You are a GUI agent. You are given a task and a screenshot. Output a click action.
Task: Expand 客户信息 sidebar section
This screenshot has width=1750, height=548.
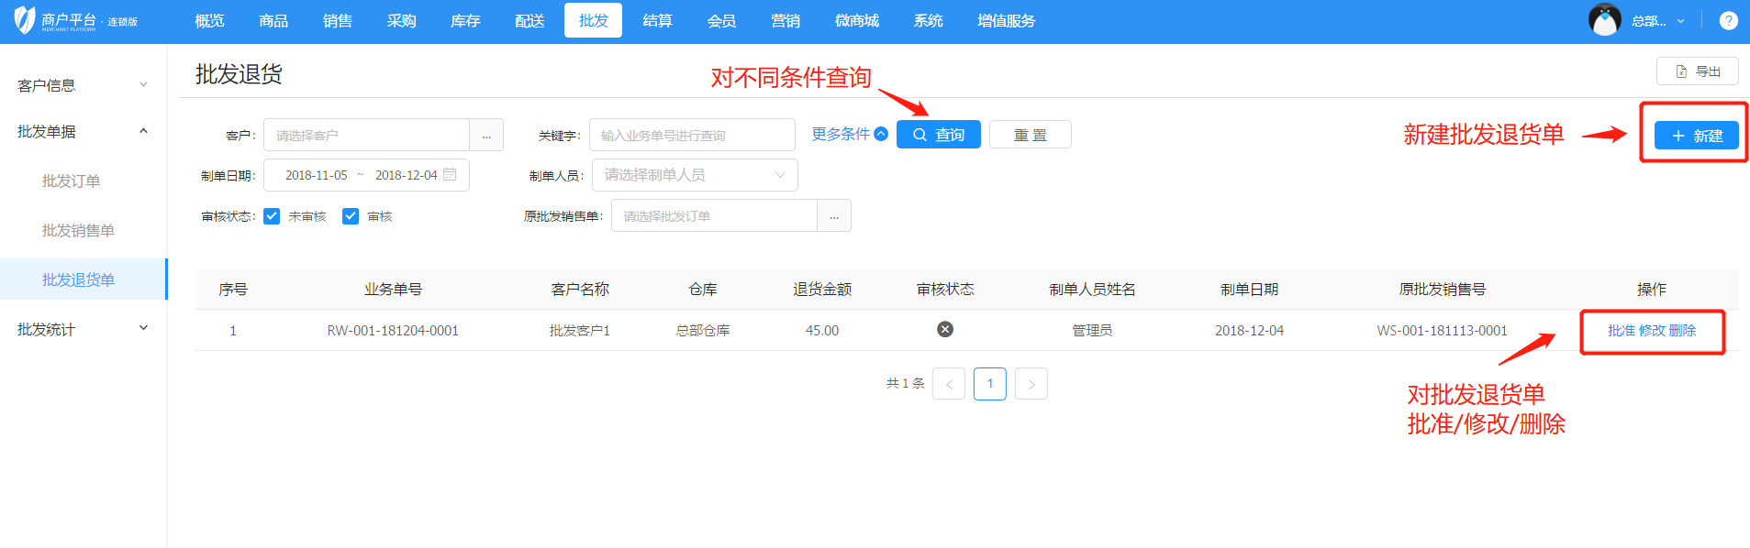pos(83,85)
